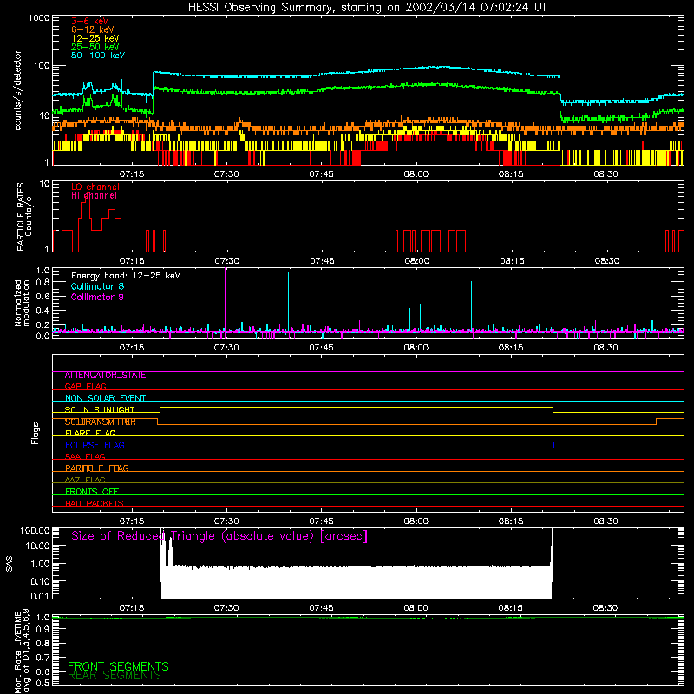Select the REAR SEGMENTS legend label
This screenshot has width=694, height=694.
click(115, 676)
